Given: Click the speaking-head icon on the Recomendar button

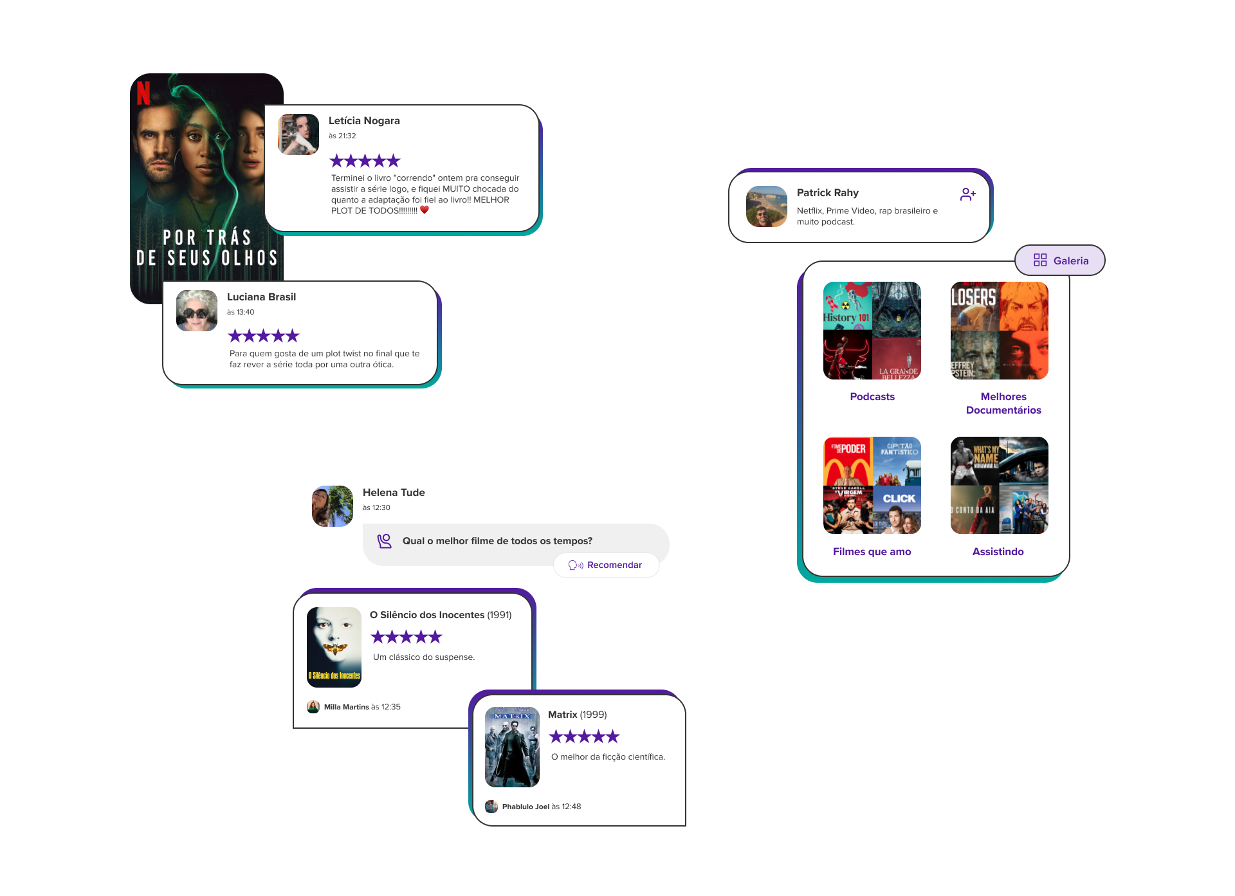Looking at the screenshot, I should tap(576, 565).
